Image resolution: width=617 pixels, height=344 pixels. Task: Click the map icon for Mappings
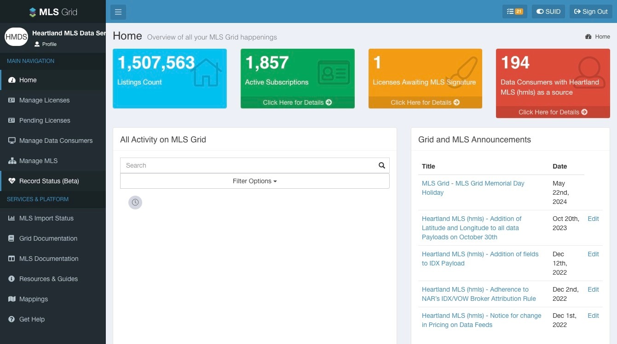12,299
